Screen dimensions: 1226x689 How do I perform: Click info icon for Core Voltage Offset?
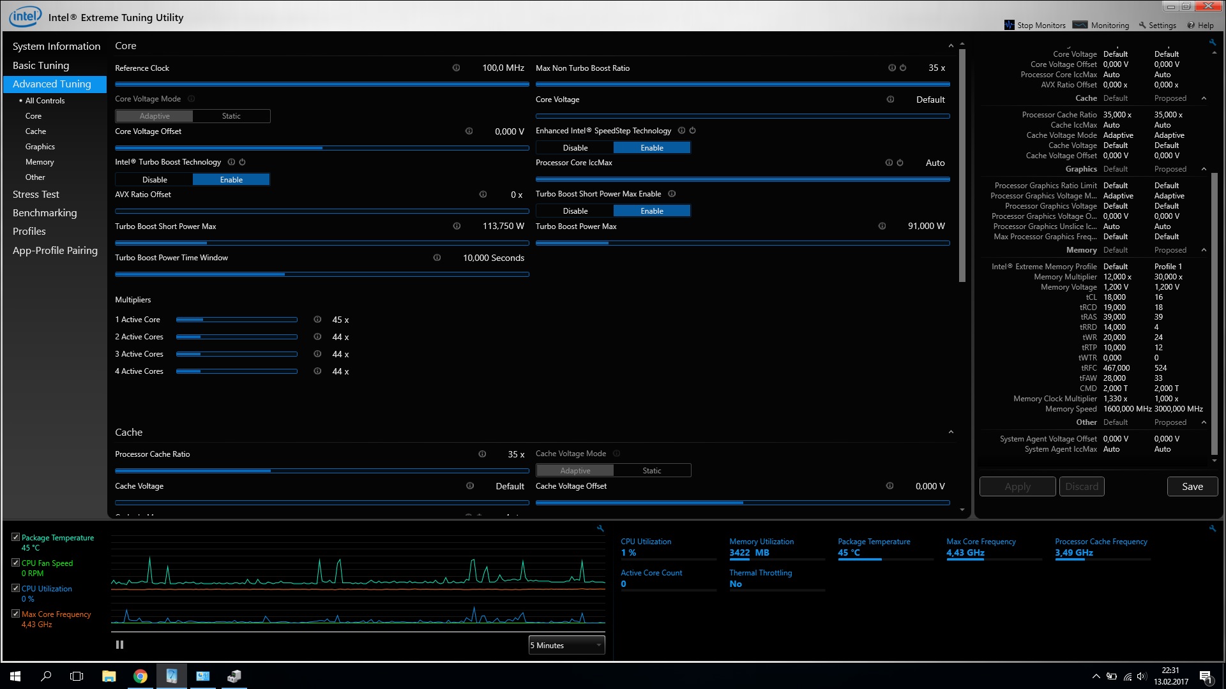(x=469, y=131)
